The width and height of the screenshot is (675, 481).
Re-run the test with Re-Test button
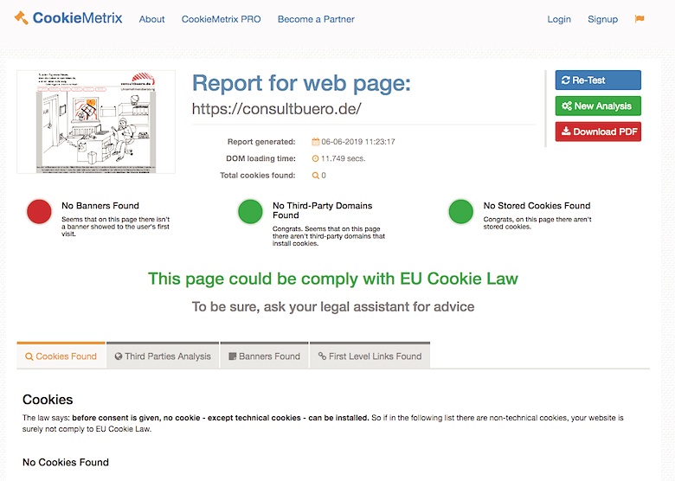point(598,80)
